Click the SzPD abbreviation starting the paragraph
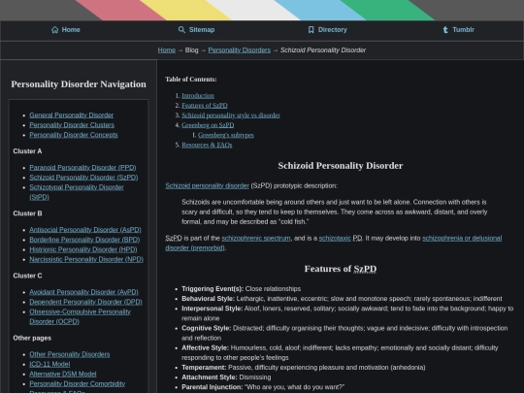This screenshot has height=393, width=524. 174,239
